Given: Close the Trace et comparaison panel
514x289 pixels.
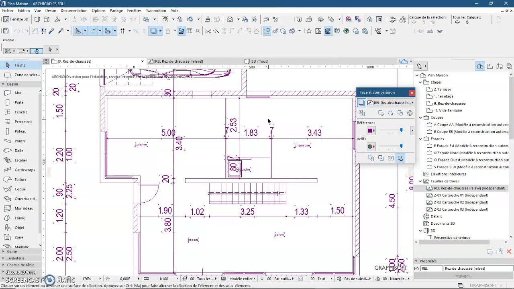Looking at the screenshot, I should (412, 93).
